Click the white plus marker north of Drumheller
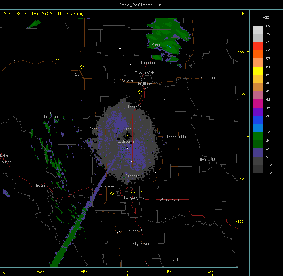283x276 pixels. 201,123
